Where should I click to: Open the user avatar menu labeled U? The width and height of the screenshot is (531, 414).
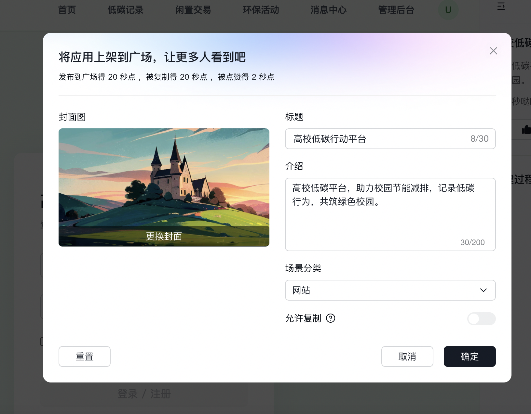[x=448, y=10]
